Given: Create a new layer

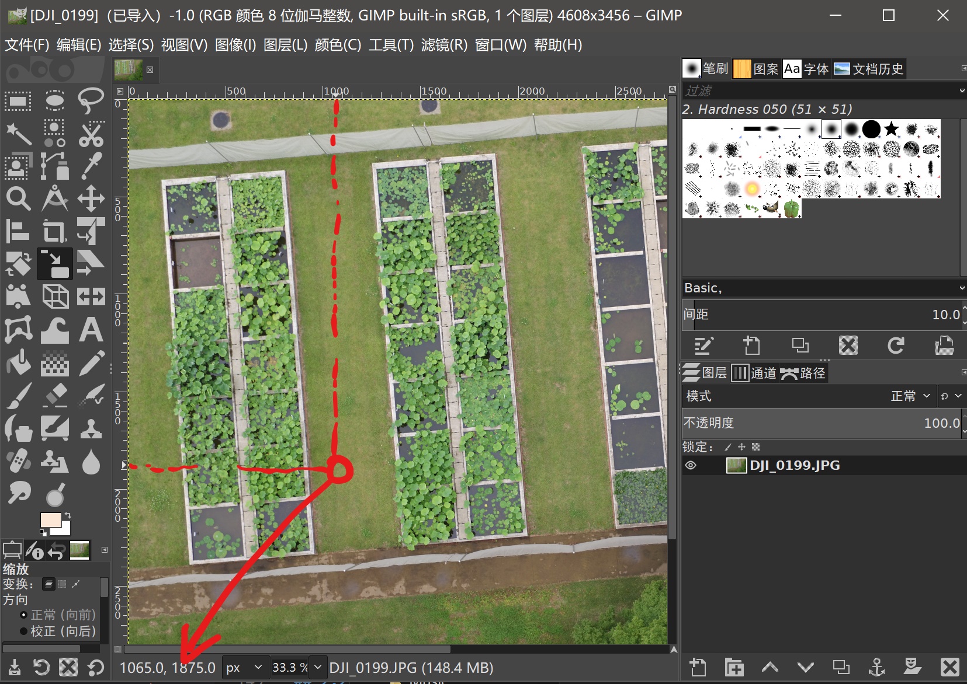Looking at the screenshot, I should pos(698,667).
